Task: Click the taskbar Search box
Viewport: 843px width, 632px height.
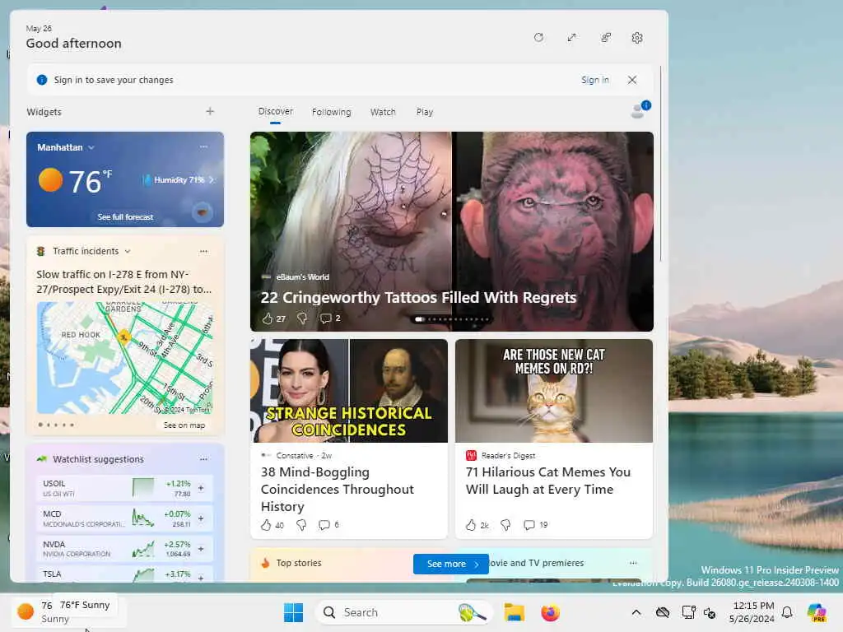Action: 404,612
